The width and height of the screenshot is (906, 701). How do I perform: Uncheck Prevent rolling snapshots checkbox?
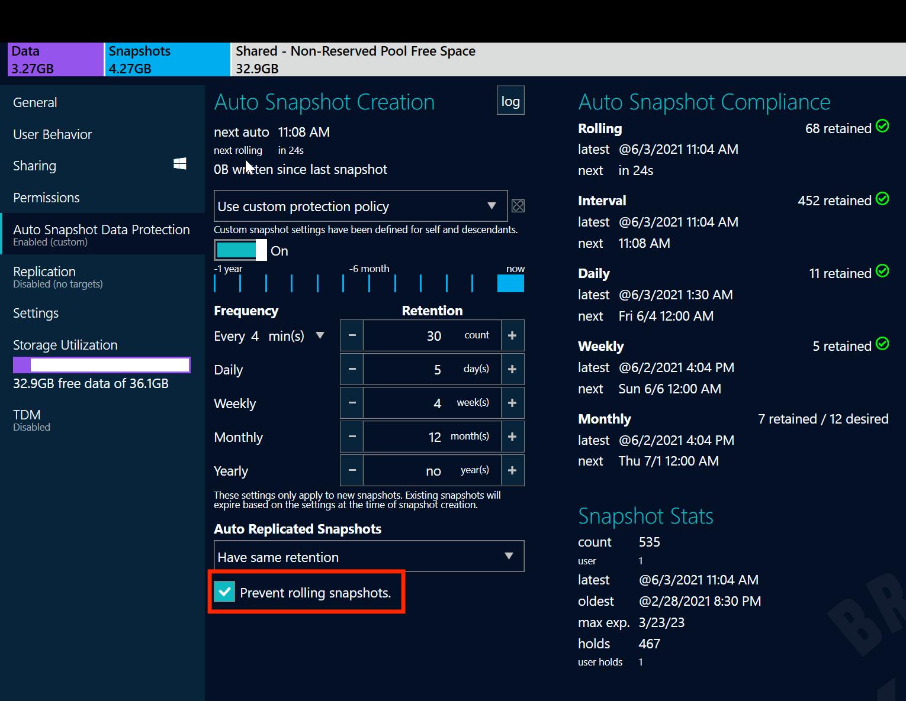click(x=225, y=592)
